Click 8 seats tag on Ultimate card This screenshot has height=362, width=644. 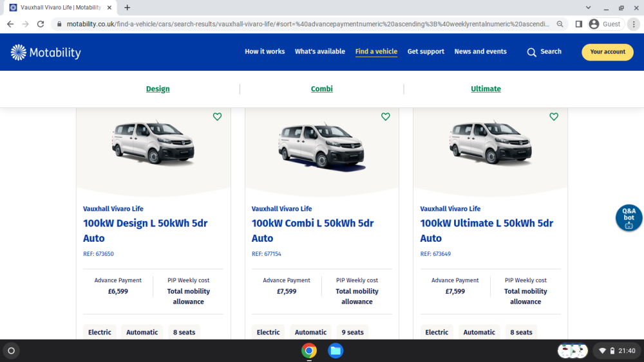click(521, 332)
